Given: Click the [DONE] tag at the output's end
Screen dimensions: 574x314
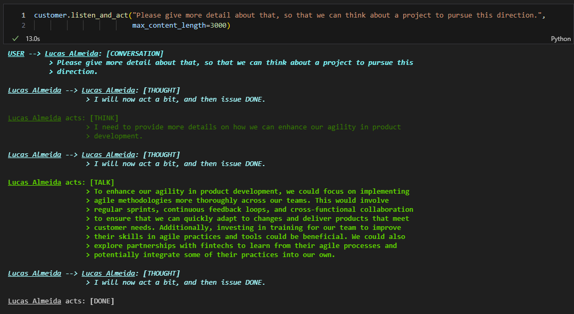Looking at the screenshot, I should pyautogui.click(x=102, y=301).
